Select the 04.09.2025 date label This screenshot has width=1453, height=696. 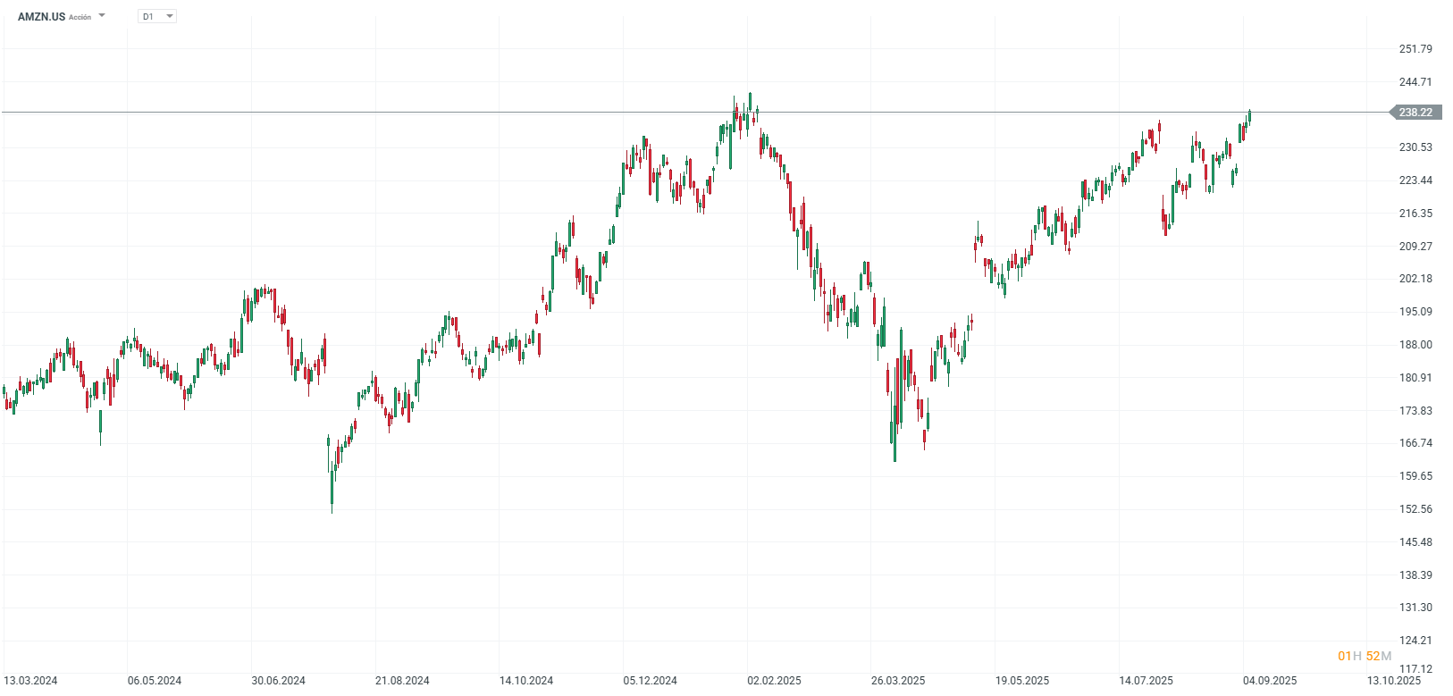click(1268, 679)
